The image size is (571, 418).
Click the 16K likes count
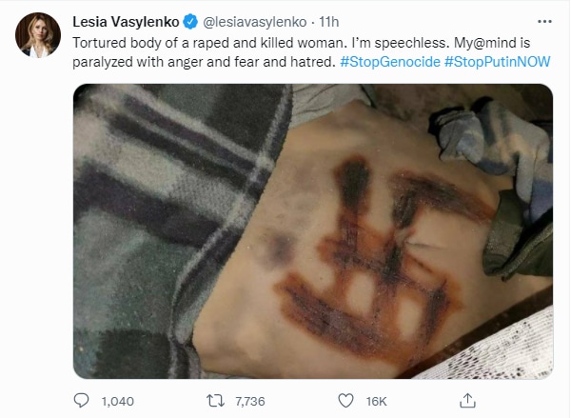376,401
